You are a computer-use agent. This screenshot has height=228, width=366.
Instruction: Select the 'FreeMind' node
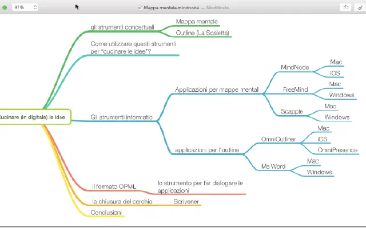[295, 89]
